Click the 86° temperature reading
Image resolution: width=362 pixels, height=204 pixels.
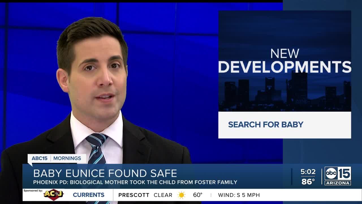308,181
